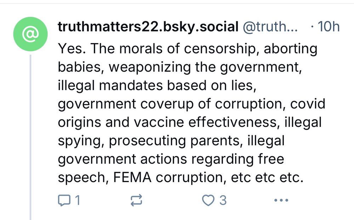Click the reply count number 1

[x=78, y=201]
